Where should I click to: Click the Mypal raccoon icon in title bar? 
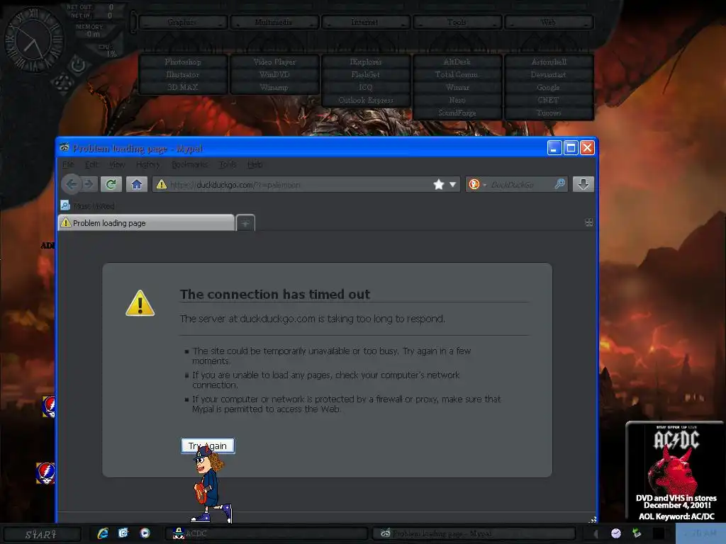[65, 147]
